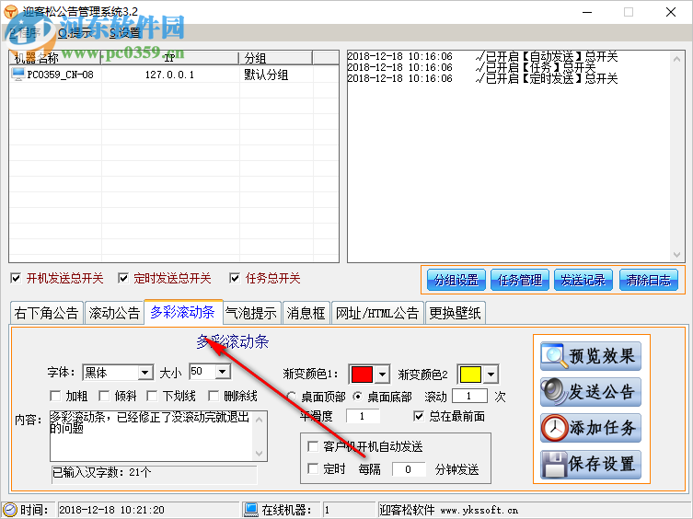Toggle 定时发送总开关 checkbox
This screenshot has width=693, height=519.
(x=123, y=278)
